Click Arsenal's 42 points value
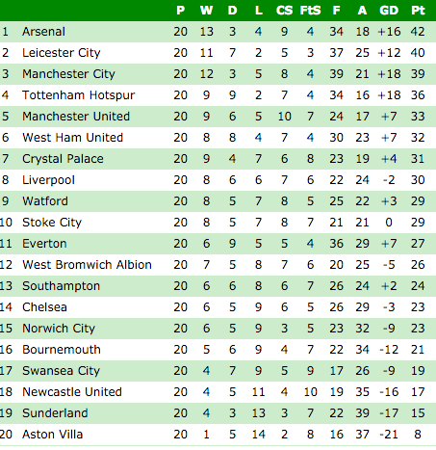436x450 pixels. [418, 32]
